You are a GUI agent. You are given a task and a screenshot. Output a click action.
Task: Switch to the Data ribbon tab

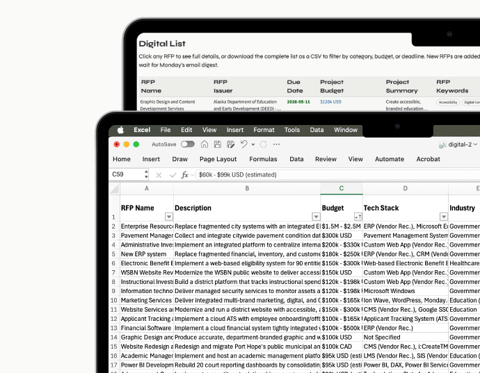pyautogui.click(x=296, y=159)
